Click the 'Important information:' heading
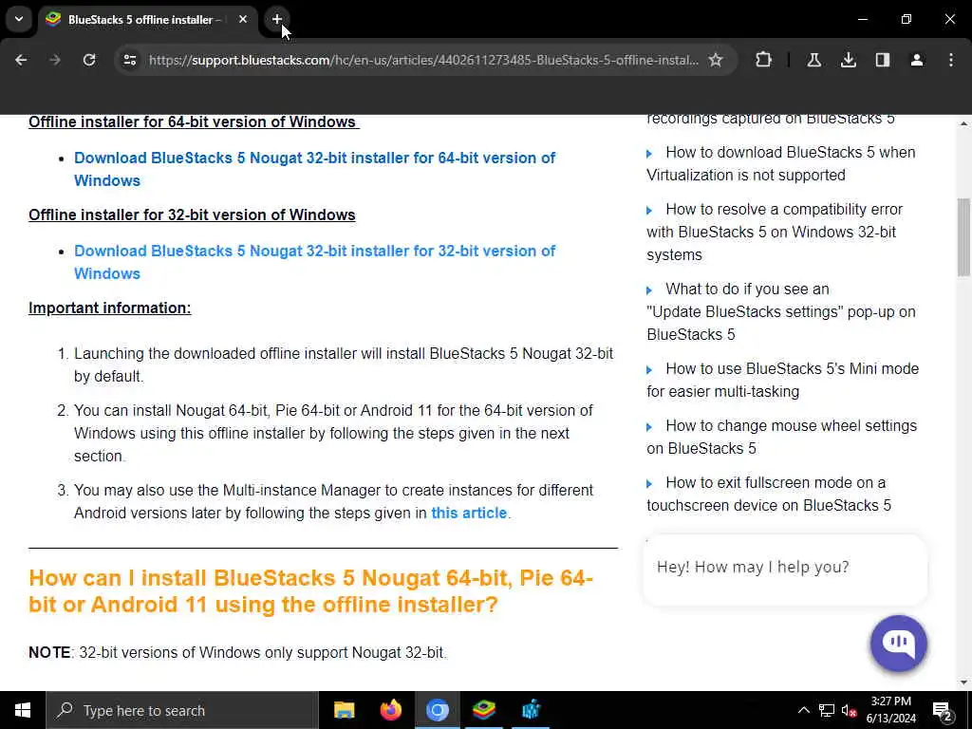 click(x=110, y=308)
